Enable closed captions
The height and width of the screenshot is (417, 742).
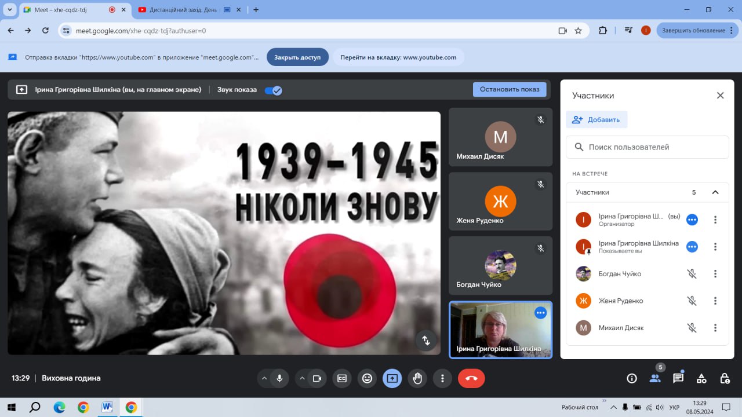(342, 378)
